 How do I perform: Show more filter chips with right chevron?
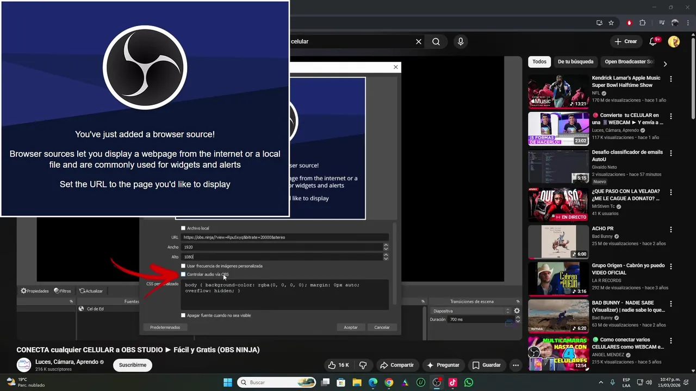[x=664, y=64]
